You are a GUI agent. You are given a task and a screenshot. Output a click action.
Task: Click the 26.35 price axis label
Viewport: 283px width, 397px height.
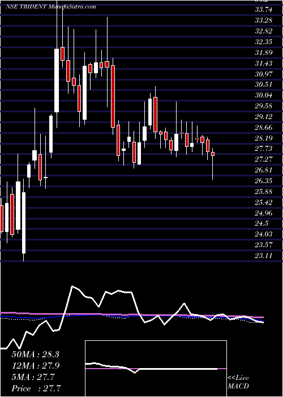tap(264, 181)
